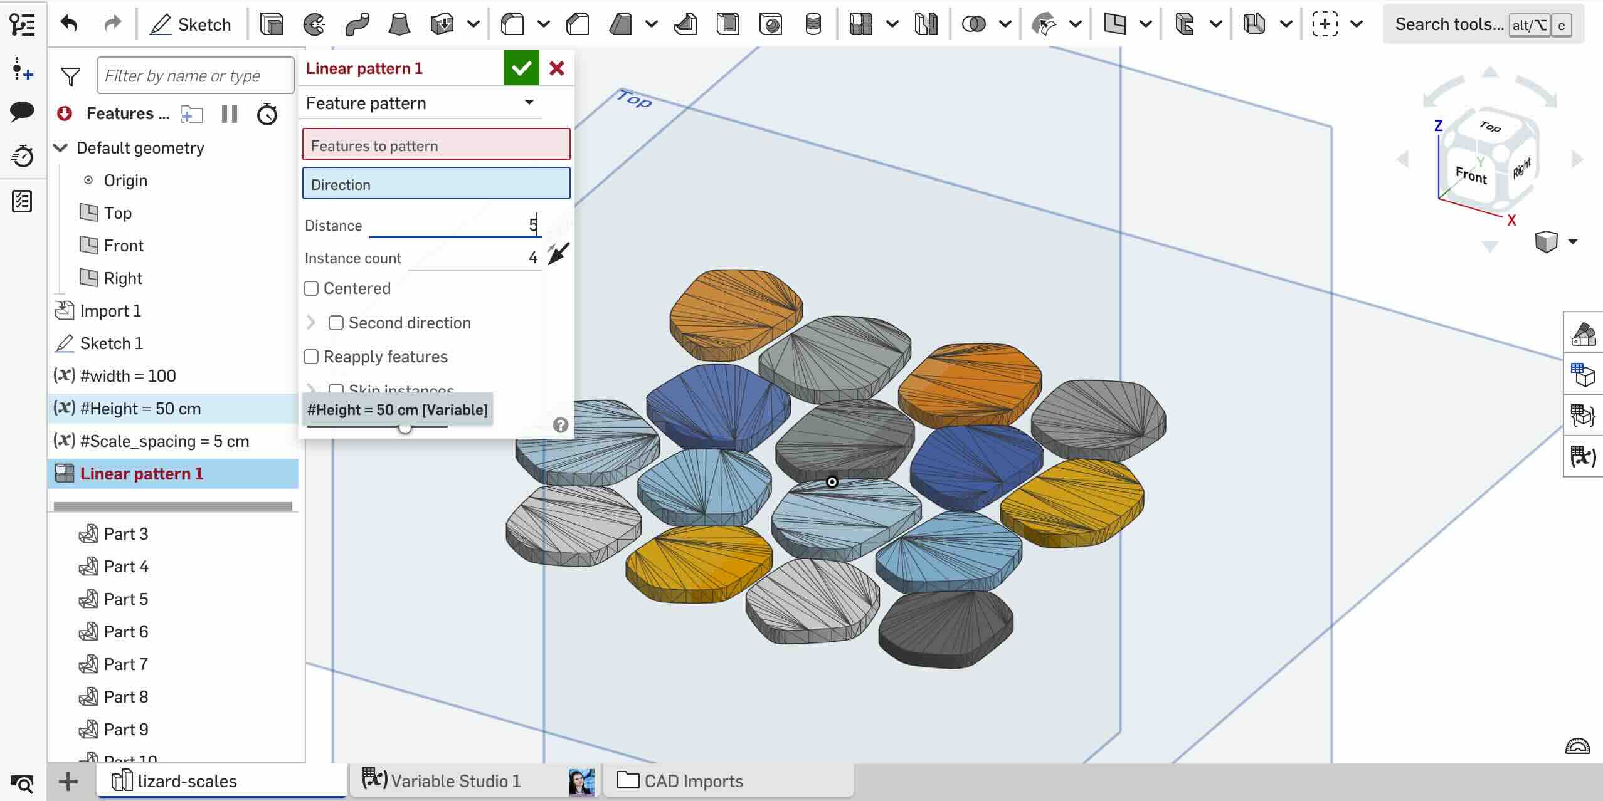This screenshot has width=1603, height=801.
Task: Click the feature filter text box
Action: pos(196,75)
